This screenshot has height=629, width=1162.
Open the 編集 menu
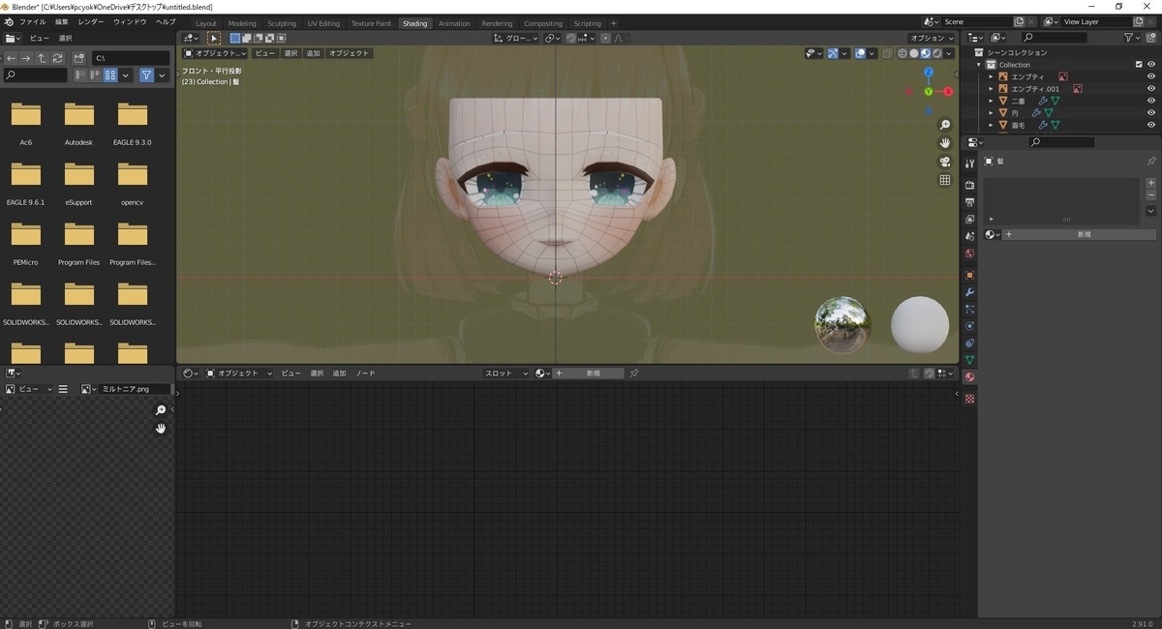point(62,21)
